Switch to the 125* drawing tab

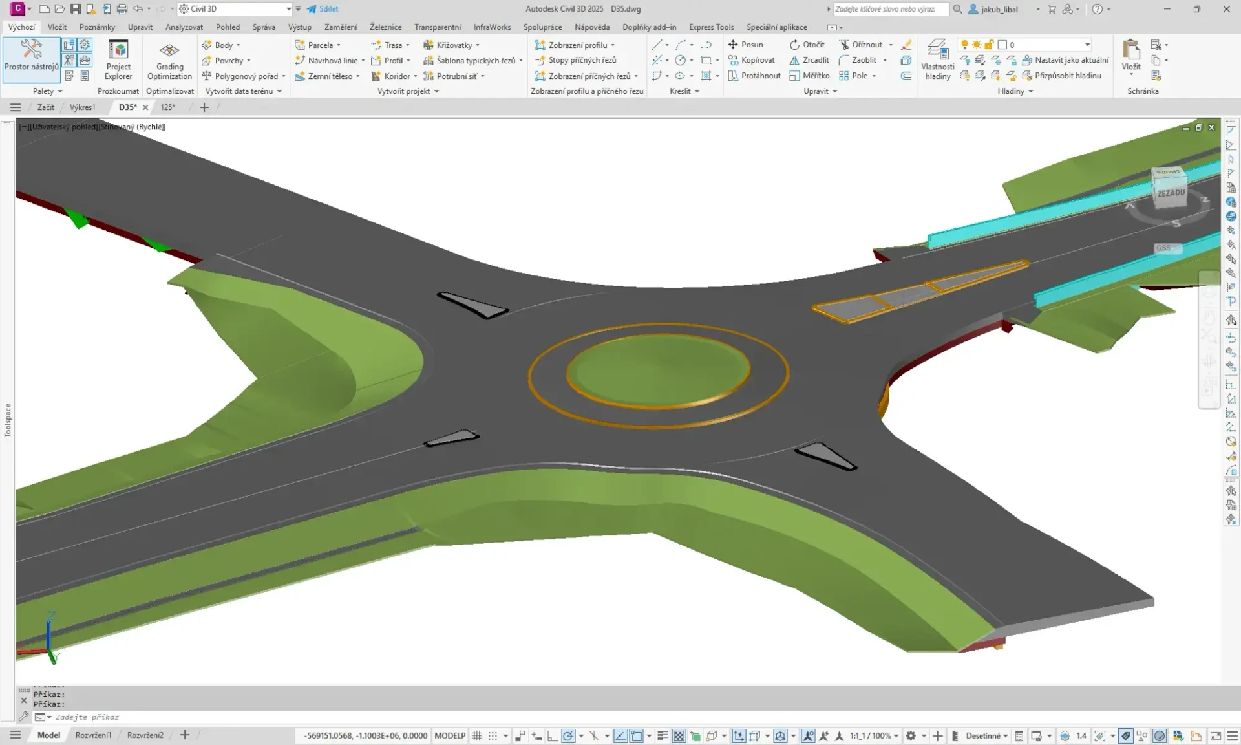pyautogui.click(x=167, y=107)
